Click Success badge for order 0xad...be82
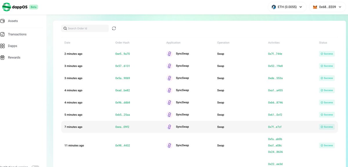The height and width of the screenshot is (167, 348). (327, 90)
